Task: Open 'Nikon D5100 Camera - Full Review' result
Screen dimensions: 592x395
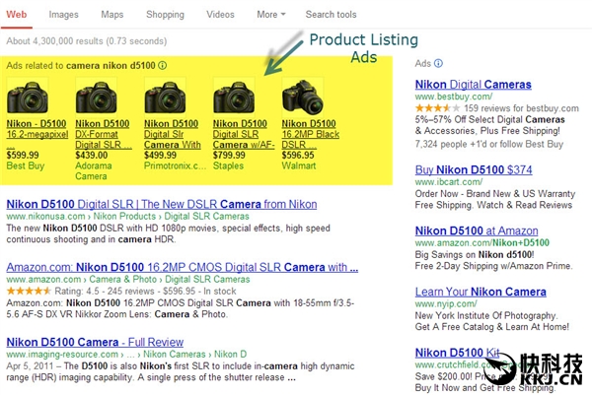Action: (95, 343)
